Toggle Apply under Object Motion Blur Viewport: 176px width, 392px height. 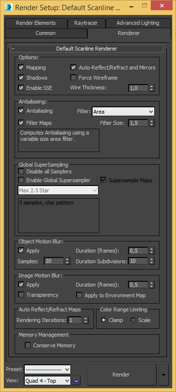(x=21, y=251)
